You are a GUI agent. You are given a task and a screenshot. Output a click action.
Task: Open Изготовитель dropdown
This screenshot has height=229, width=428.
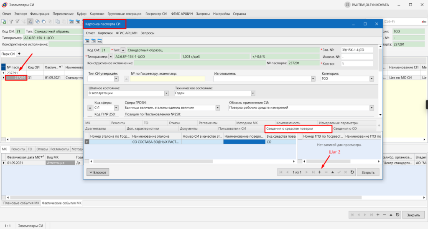point(313,79)
